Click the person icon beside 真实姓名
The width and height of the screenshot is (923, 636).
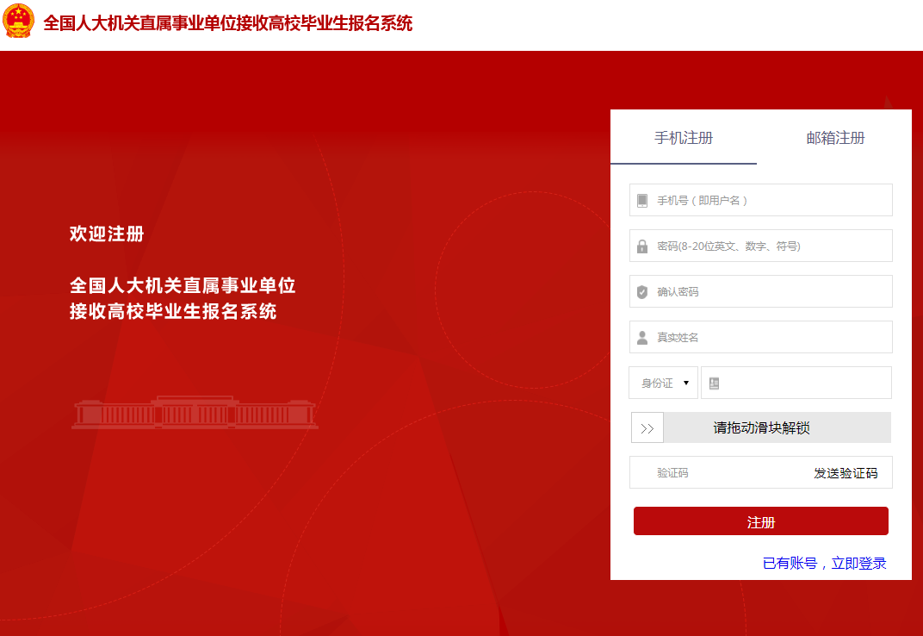click(642, 338)
